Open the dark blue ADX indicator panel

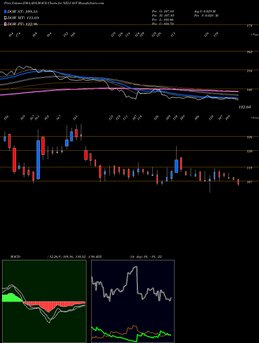(133, 301)
